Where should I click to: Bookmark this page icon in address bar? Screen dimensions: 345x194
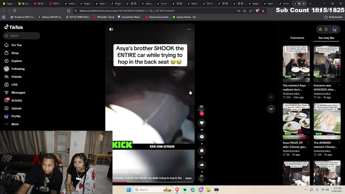click(x=68, y=11)
